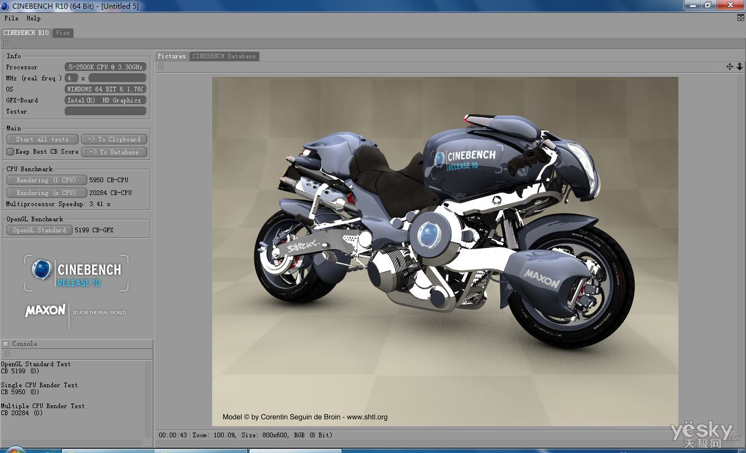Click the grip handle under Pictures tab
The width and height of the screenshot is (746, 453).
click(x=161, y=67)
